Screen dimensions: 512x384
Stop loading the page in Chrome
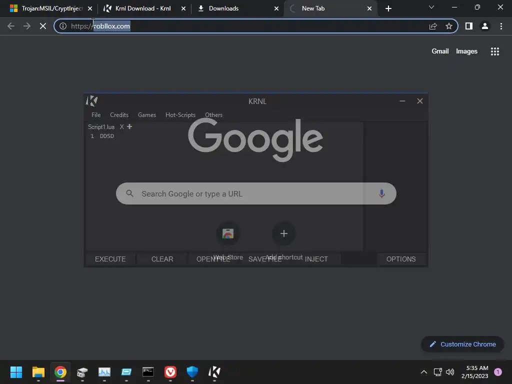[43, 26]
